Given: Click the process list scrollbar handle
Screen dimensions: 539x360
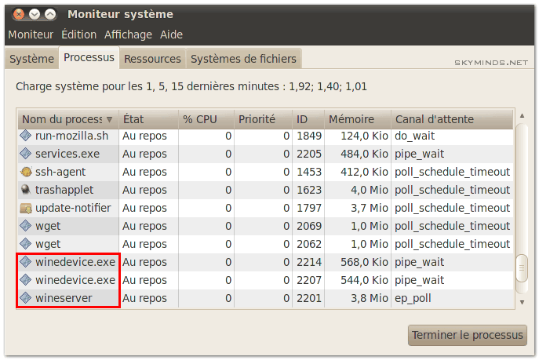Looking at the screenshot, I should 522,268.
